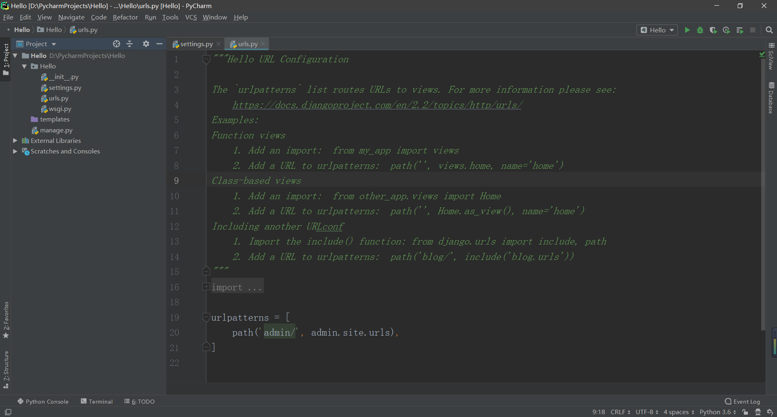Expand the folded import block
777x417 pixels.
point(206,287)
